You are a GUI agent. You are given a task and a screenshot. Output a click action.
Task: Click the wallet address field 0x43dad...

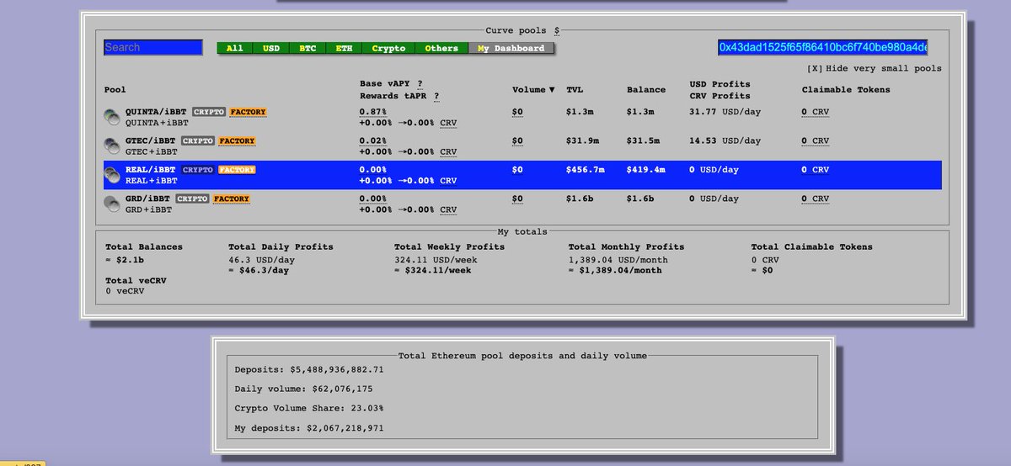point(823,48)
